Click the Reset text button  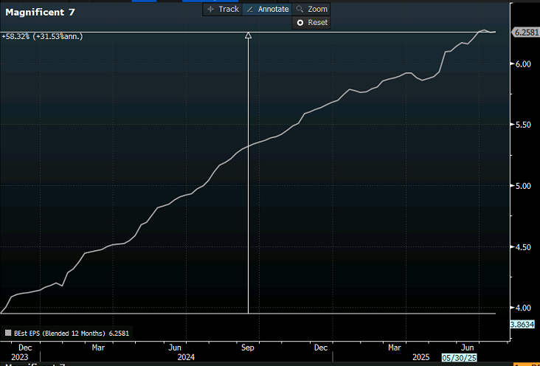317,23
